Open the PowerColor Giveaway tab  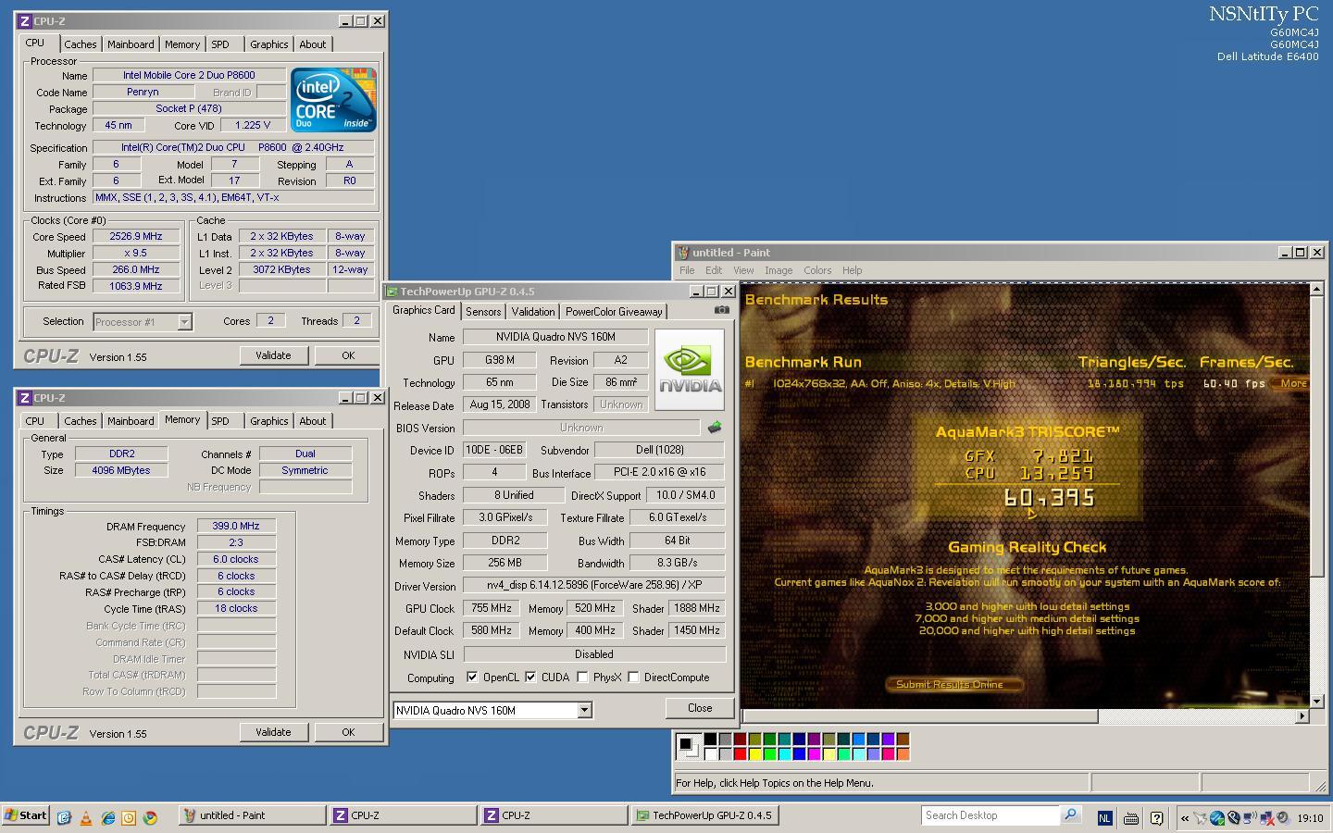tap(614, 312)
